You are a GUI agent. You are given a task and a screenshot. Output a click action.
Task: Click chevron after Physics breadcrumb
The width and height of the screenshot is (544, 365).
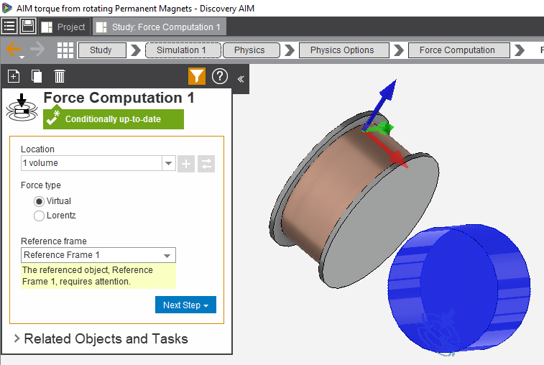click(x=290, y=50)
